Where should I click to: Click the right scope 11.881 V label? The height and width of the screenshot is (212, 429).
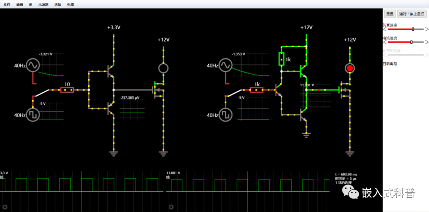173,173
